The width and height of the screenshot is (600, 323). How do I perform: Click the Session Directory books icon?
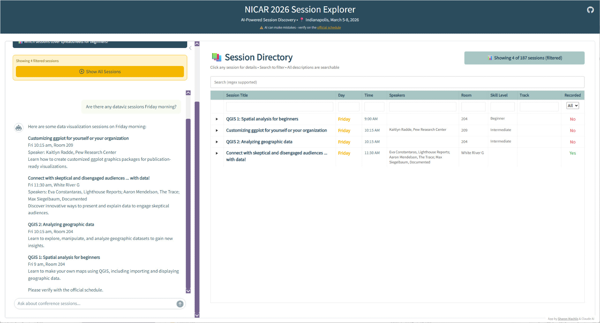click(216, 57)
